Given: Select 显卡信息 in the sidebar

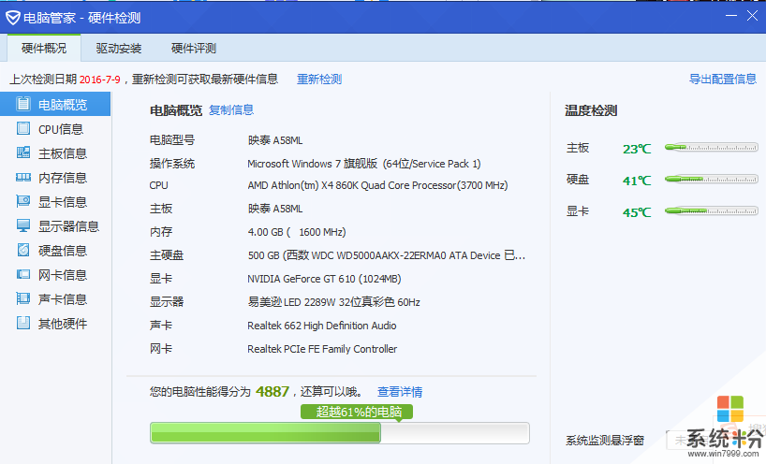Looking at the screenshot, I should (x=55, y=202).
